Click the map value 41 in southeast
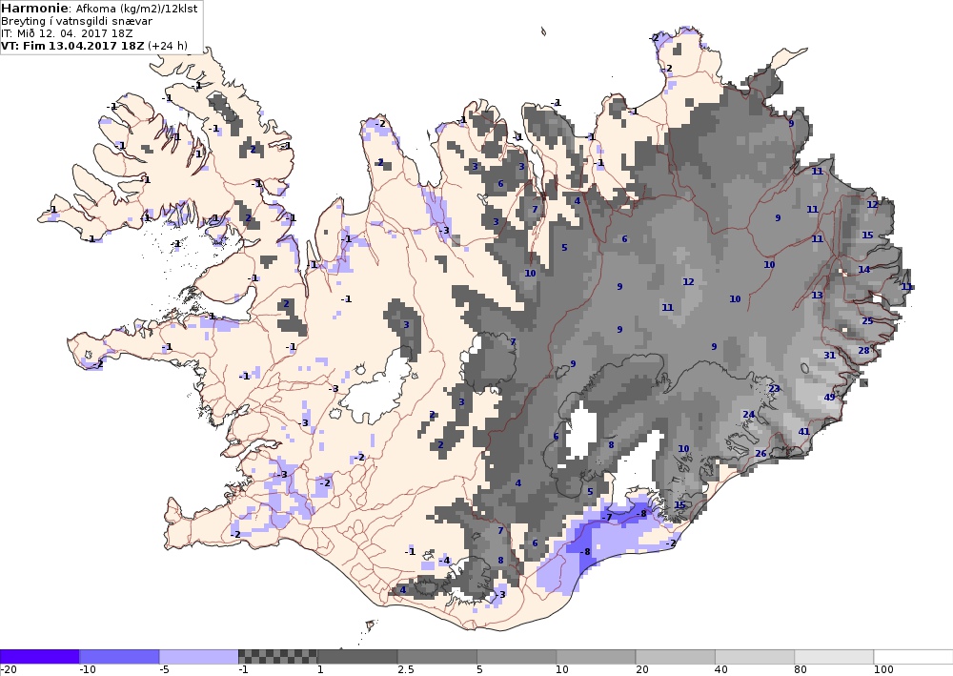Viewport: 953px width, 676px height. (x=803, y=432)
